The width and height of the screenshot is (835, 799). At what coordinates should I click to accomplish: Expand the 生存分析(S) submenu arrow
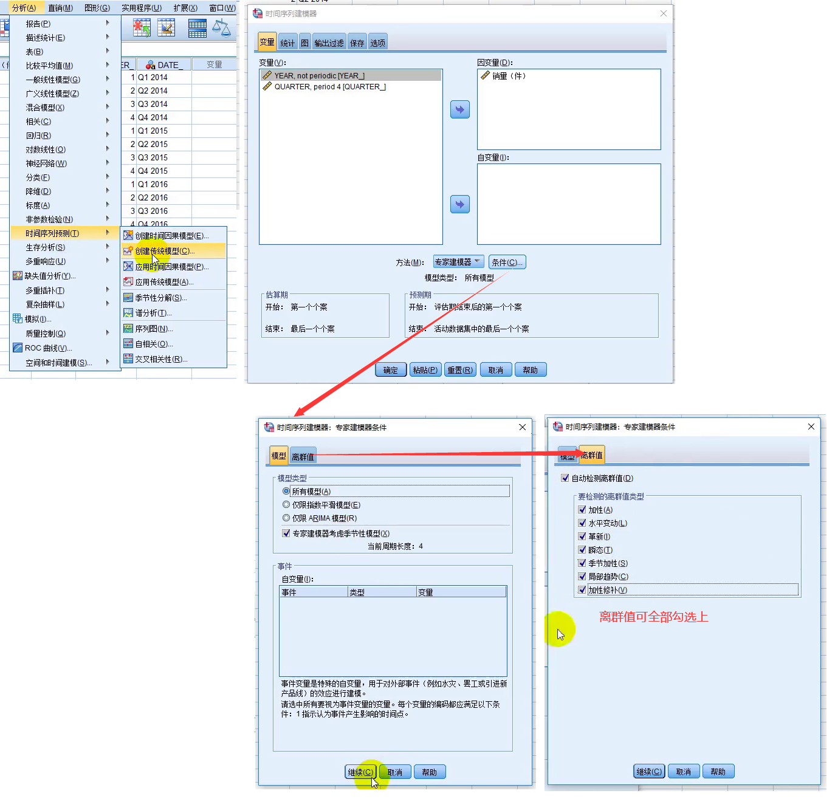(108, 247)
